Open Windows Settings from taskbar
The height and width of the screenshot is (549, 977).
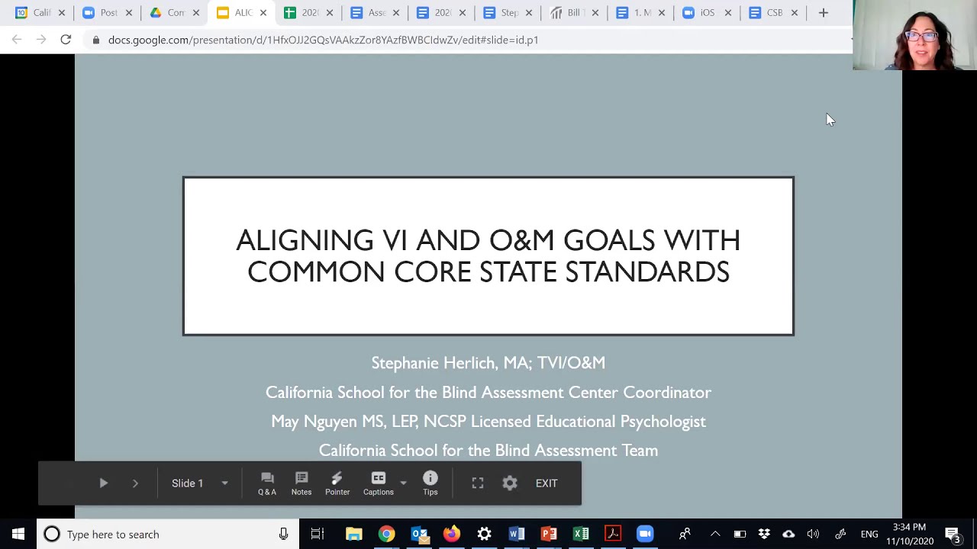(484, 535)
